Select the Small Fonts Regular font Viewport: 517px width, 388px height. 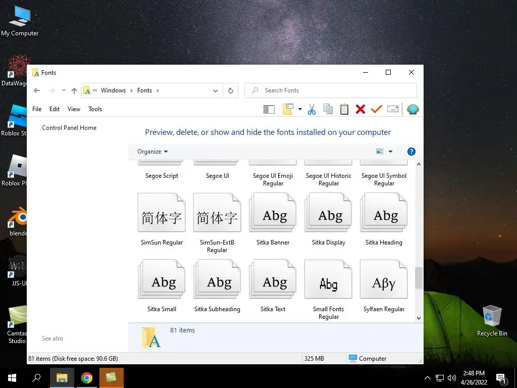click(328, 289)
